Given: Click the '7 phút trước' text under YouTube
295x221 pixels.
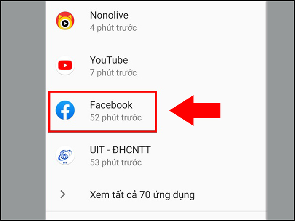Looking at the screenshot, I should click(x=113, y=73).
